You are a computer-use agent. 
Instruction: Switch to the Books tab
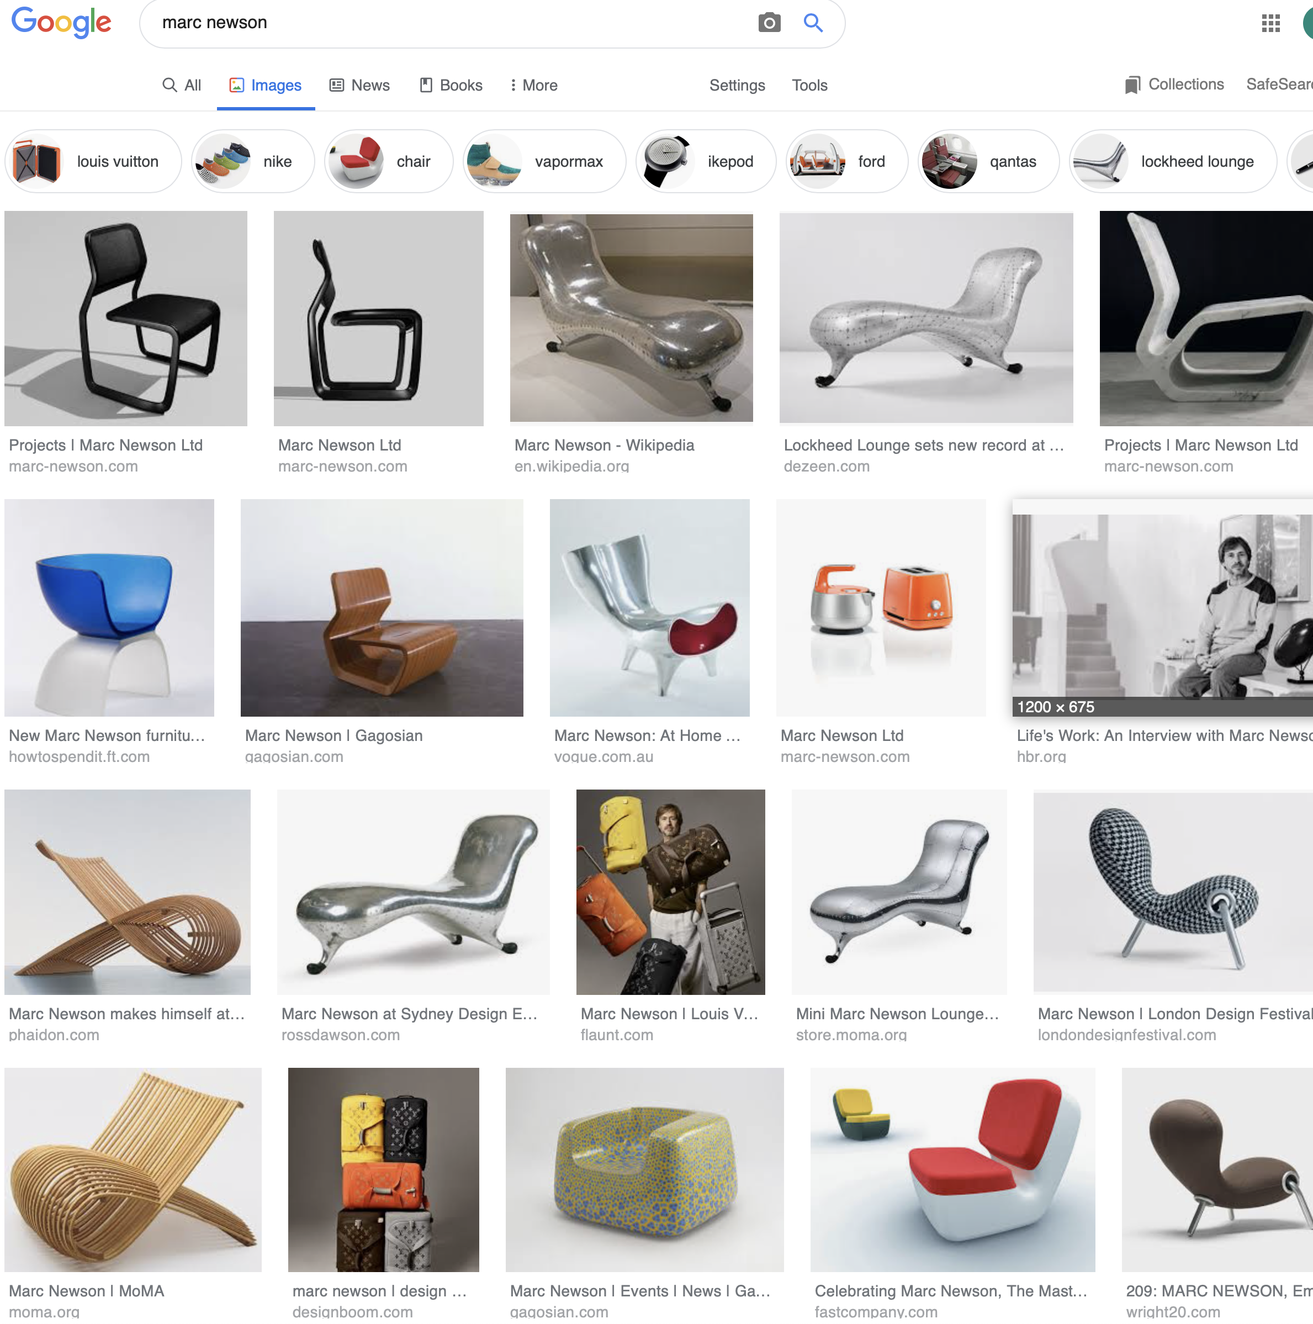tap(451, 85)
